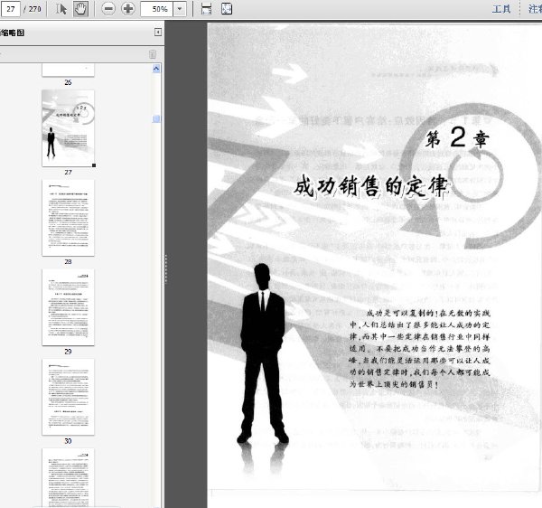Screen dimensions: 542x508
Task: Activate the hand pan tool
Action: pos(80,9)
